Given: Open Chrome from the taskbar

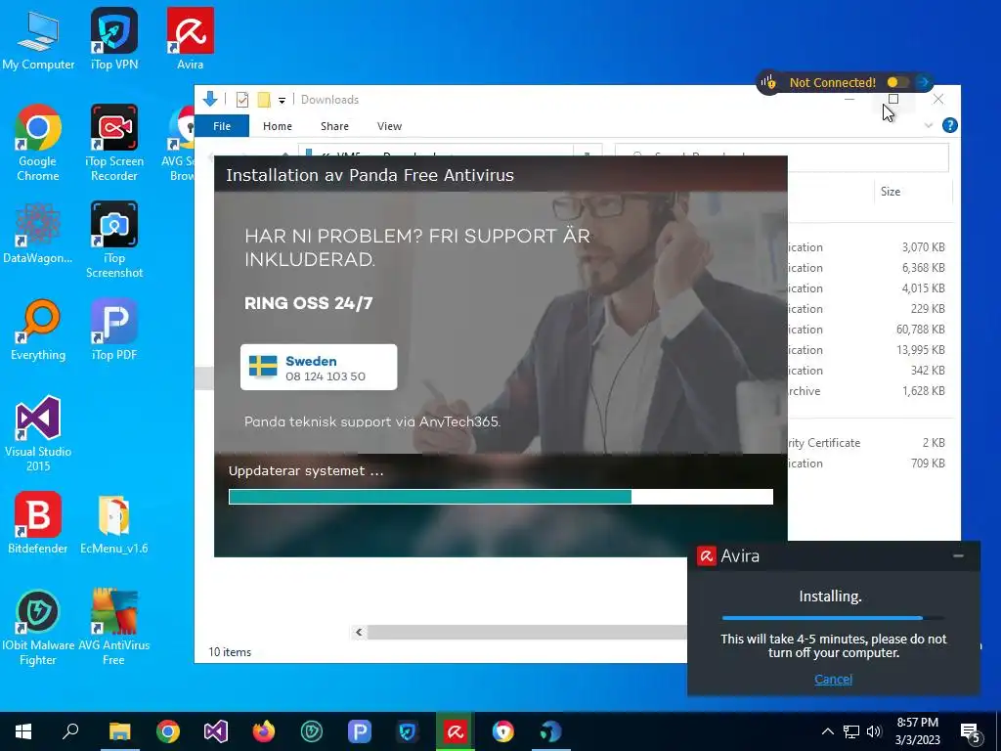Looking at the screenshot, I should tap(168, 731).
